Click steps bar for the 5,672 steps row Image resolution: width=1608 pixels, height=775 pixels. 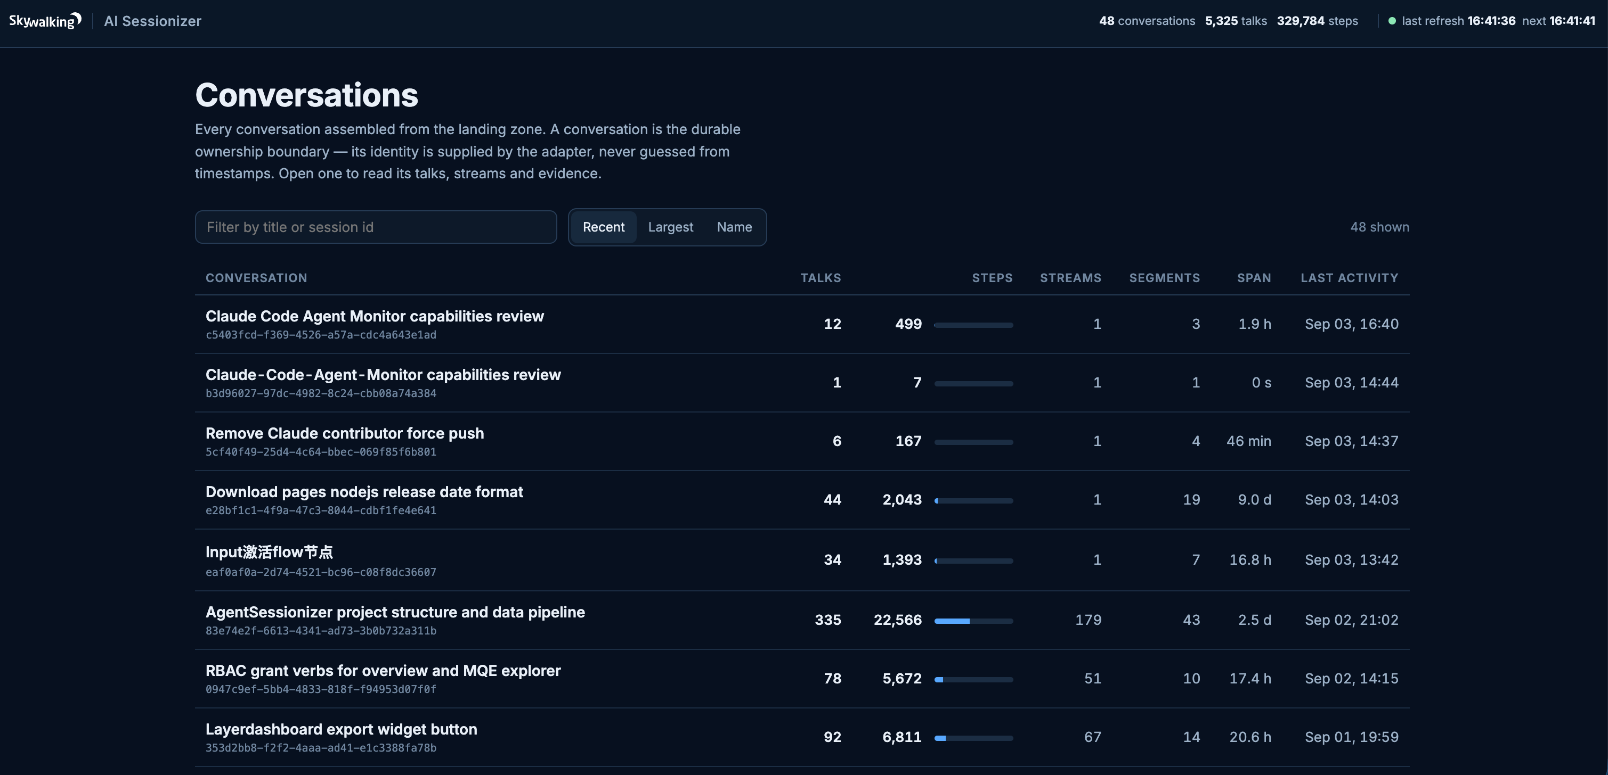(x=973, y=680)
